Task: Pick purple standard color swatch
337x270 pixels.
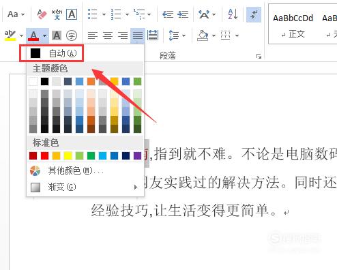Action: pyautogui.click(x=137, y=156)
